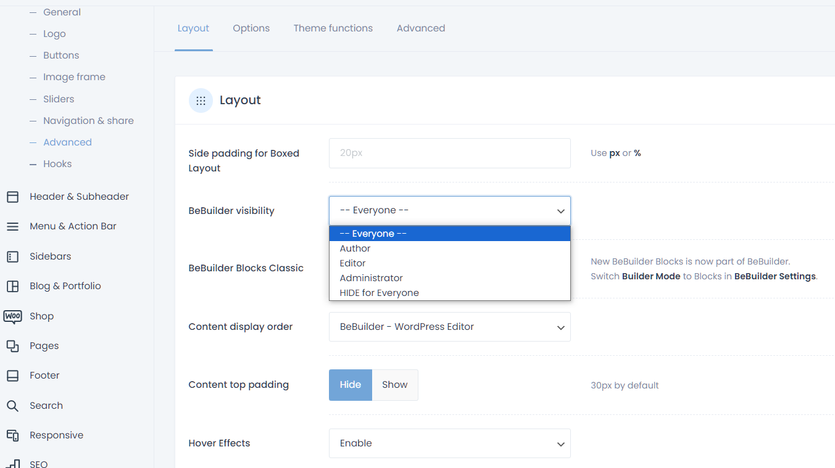Viewport: 835px width, 468px height.
Task: Open Sliders submenu item
Action: coord(59,99)
